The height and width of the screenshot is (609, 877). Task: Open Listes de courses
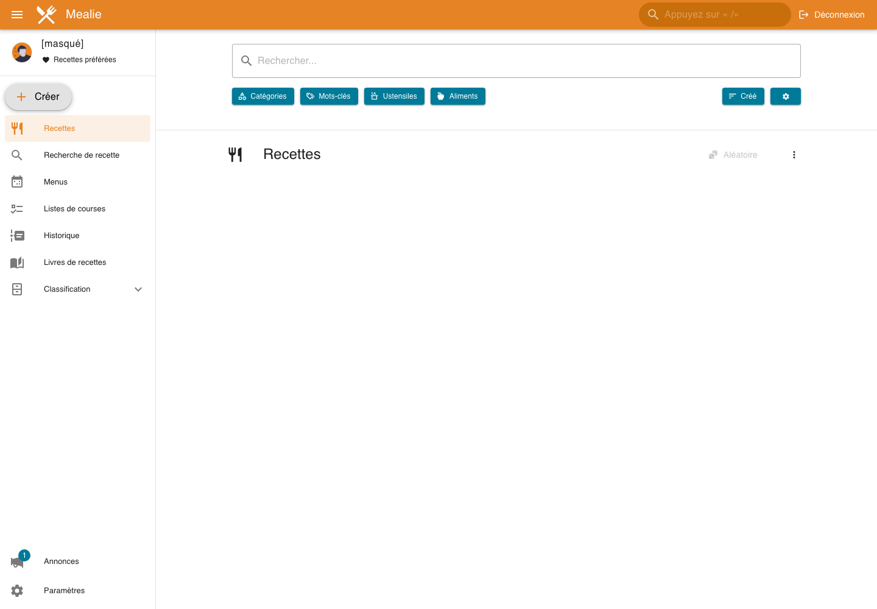click(x=77, y=209)
